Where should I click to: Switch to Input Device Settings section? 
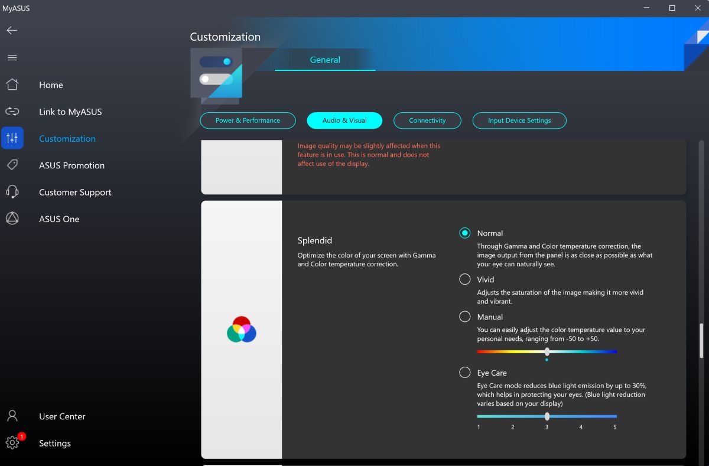point(519,120)
